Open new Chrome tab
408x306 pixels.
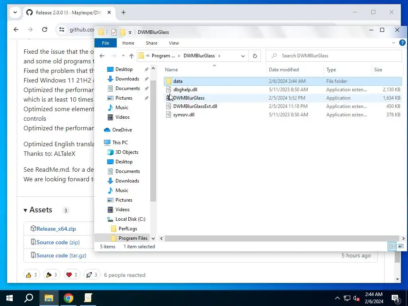(x=124, y=12)
